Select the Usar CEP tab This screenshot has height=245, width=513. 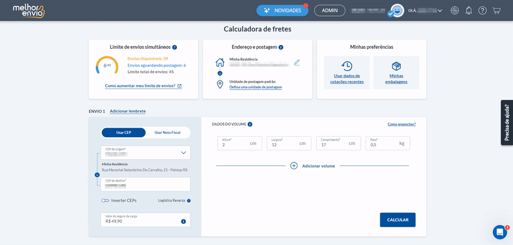click(124, 133)
